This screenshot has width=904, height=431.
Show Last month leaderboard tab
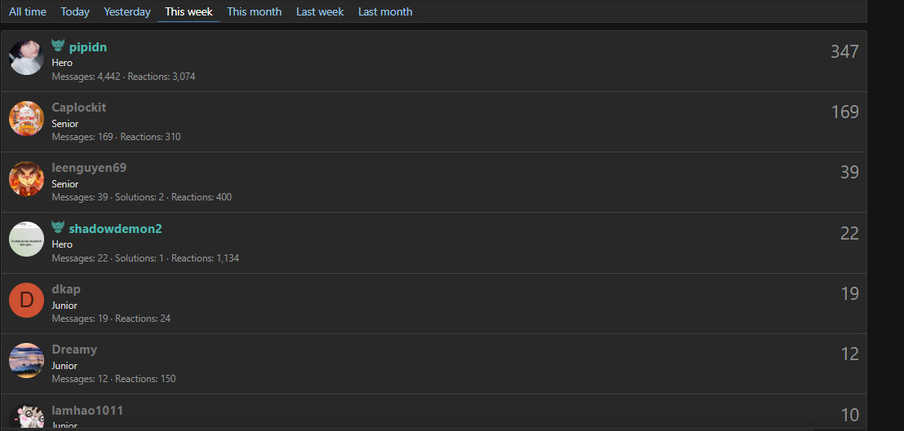point(385,11)
